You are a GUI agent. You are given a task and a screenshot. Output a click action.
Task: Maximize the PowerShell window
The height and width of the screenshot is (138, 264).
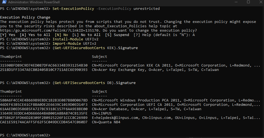point(248,2)
